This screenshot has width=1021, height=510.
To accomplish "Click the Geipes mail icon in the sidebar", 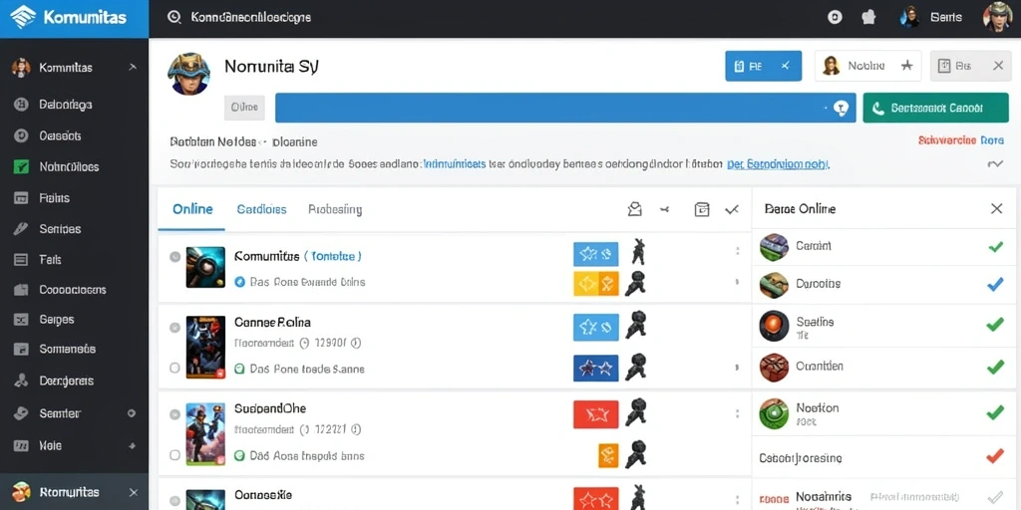I will point(21,320).
